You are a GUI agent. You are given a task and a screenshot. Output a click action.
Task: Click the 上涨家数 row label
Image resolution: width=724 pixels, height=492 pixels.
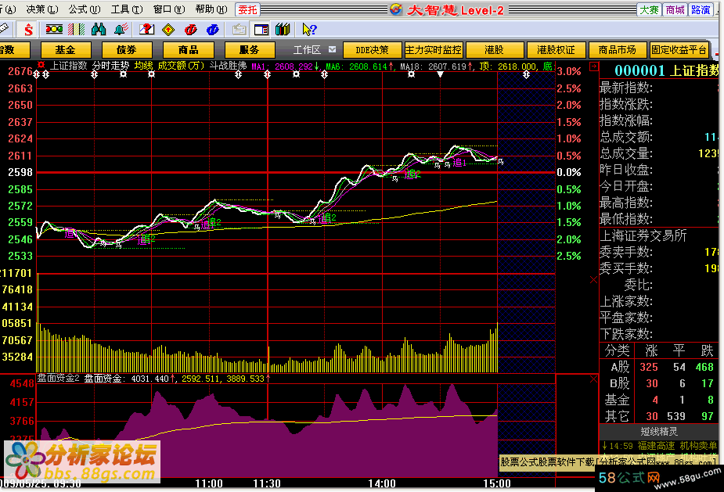click(626, 301)
